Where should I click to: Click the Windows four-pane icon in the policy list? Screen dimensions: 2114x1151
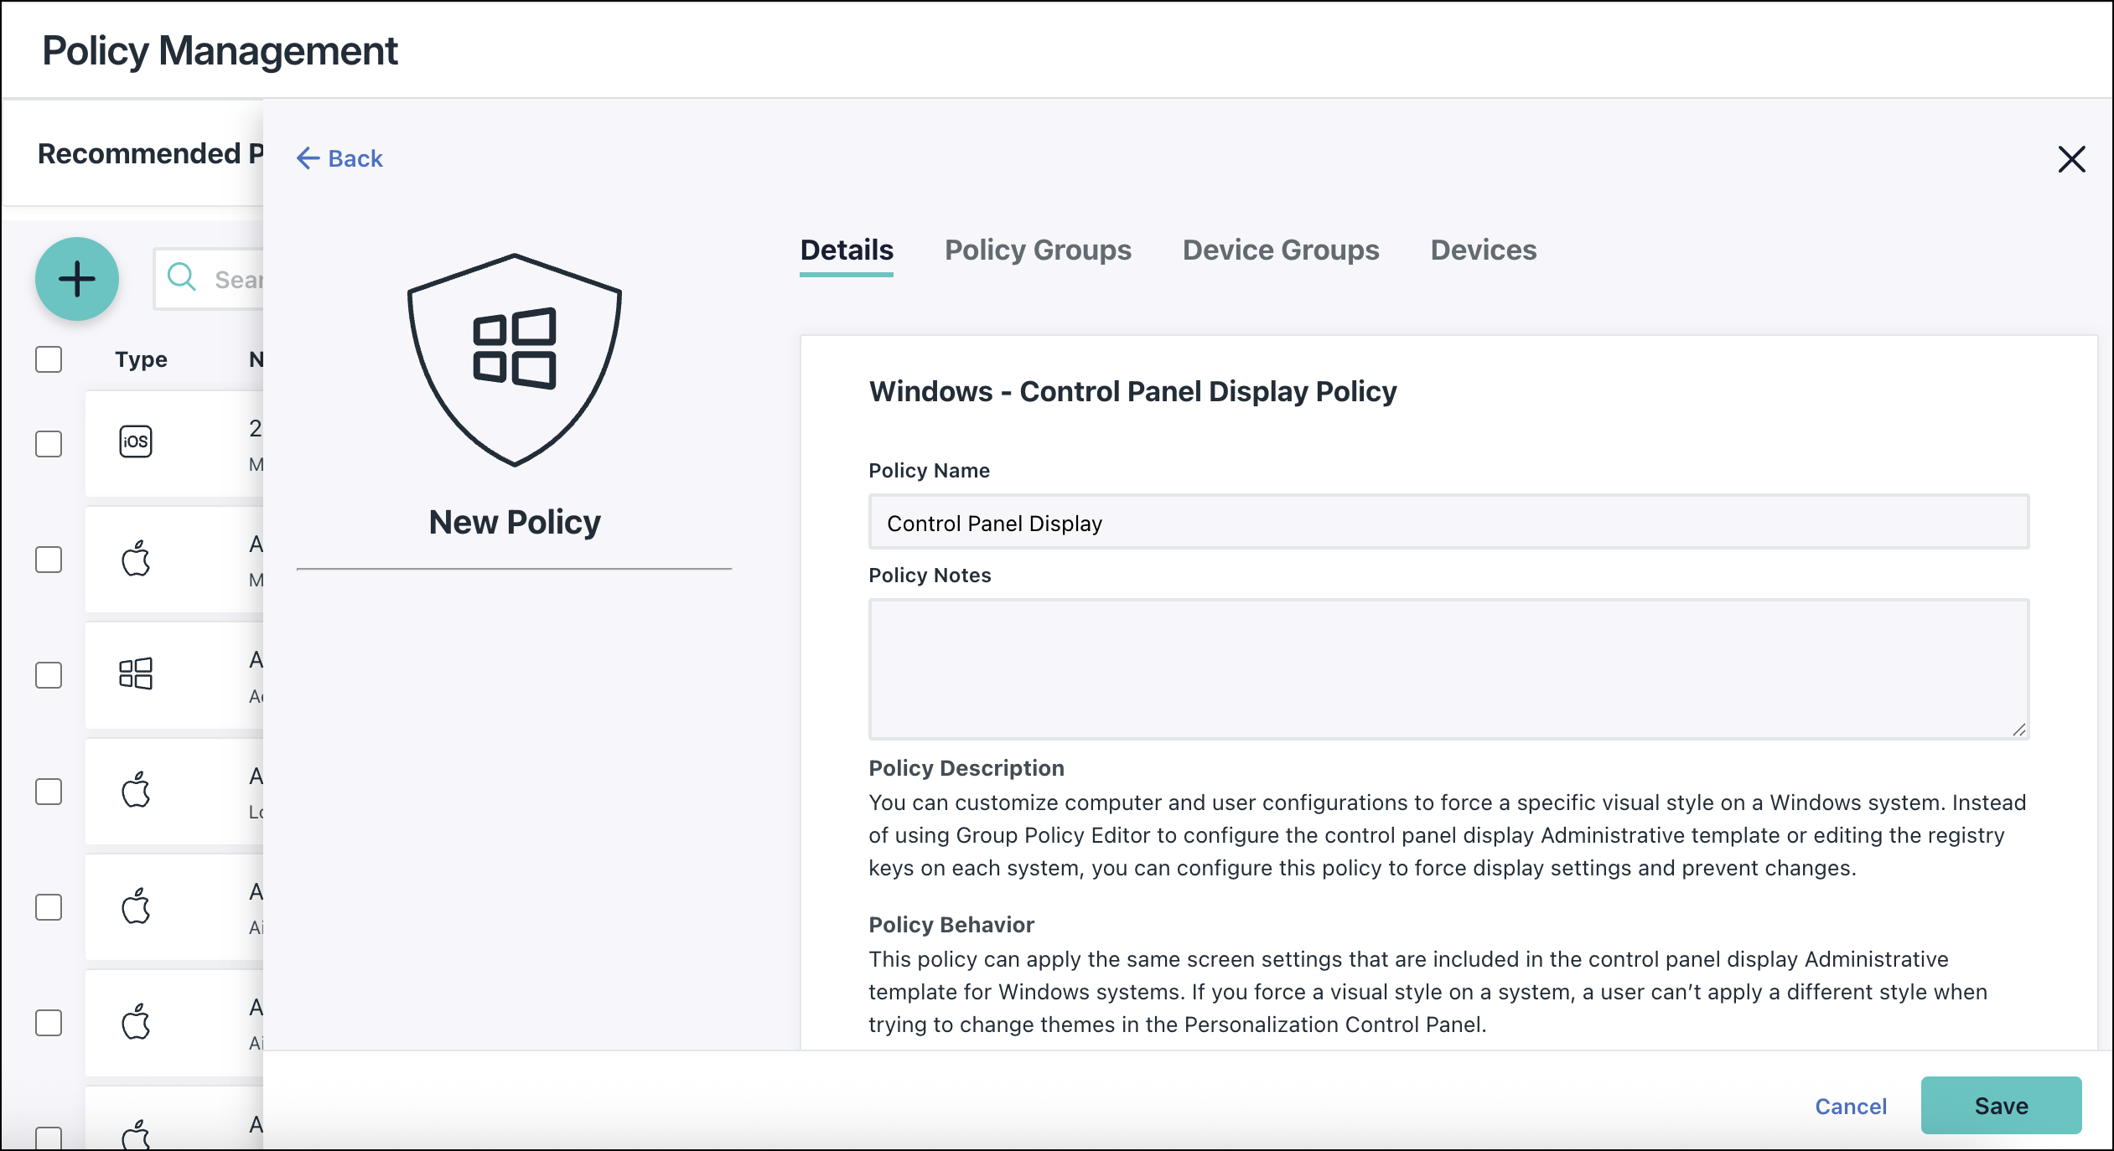click(x=136, y=674)
